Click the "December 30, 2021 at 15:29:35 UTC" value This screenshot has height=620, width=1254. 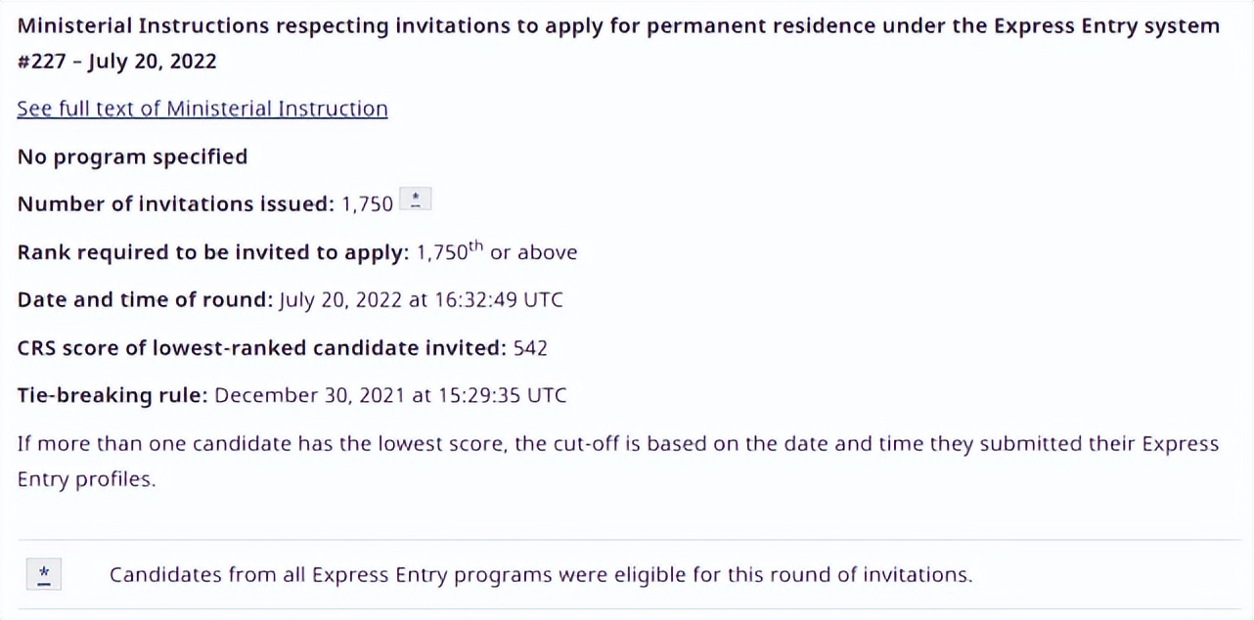[390, 395]
